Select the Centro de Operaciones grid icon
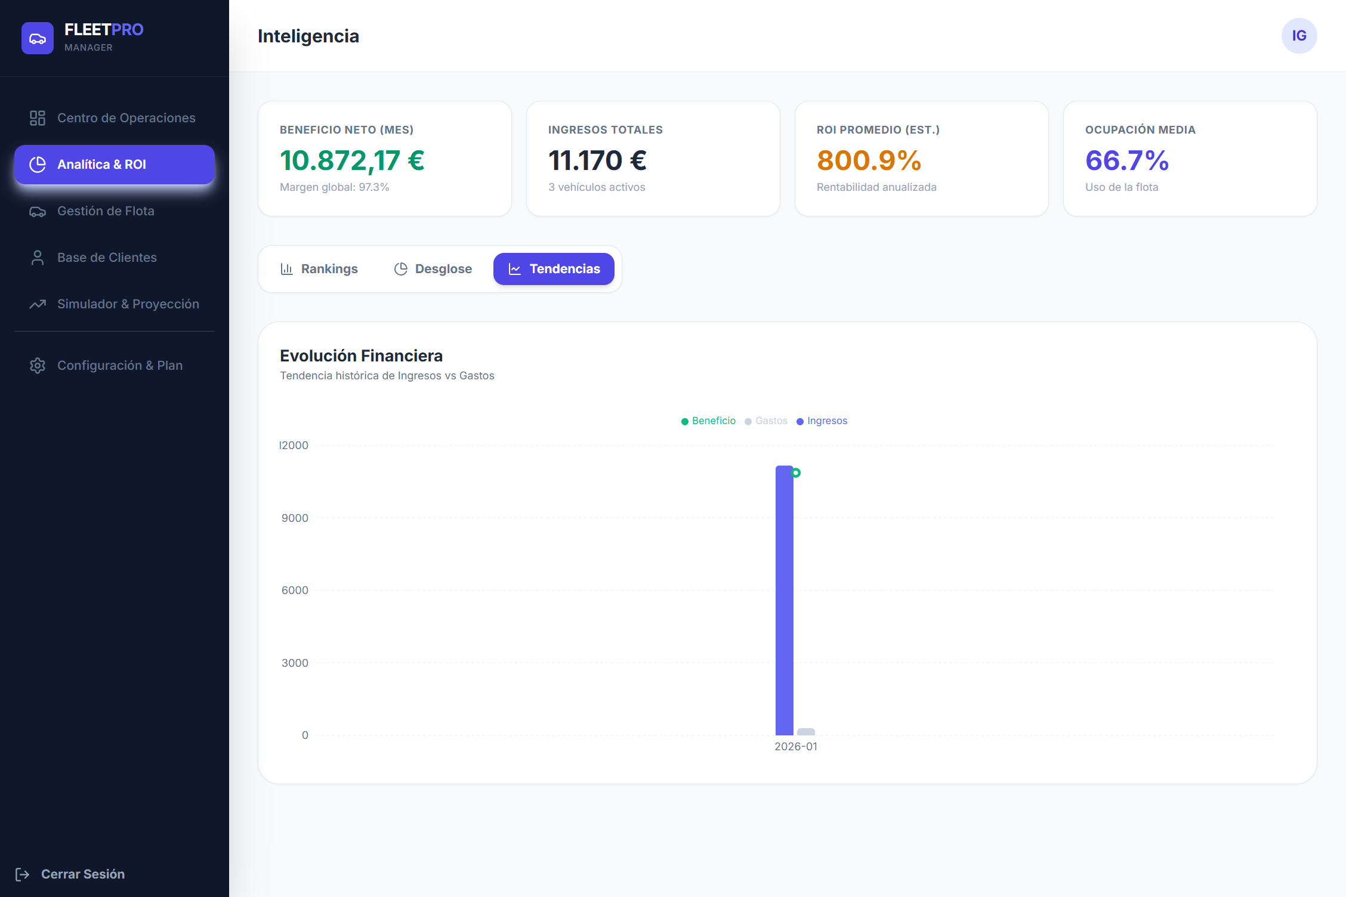Image resolution: width=1346 pixels, height=897 pixels. tap(37, 117)
